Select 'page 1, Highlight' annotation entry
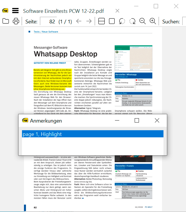186x212 pixels. coord(93,134)
